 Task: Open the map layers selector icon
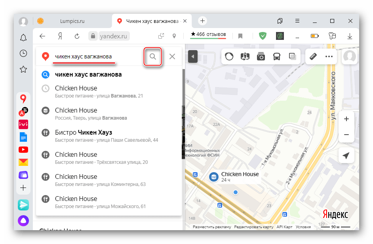(x=292, y=56)
